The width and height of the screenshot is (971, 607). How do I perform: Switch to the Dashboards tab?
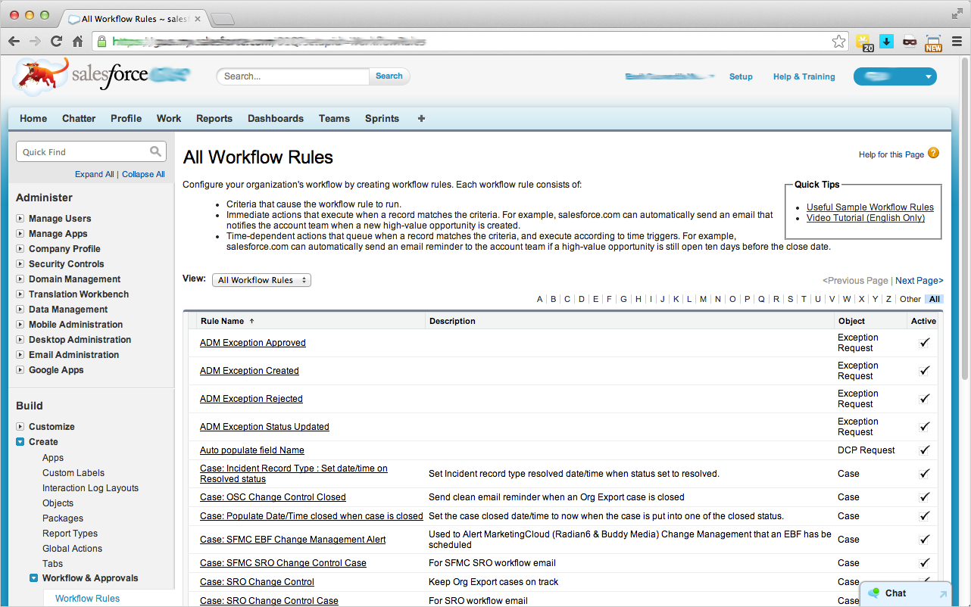point(275,118)
